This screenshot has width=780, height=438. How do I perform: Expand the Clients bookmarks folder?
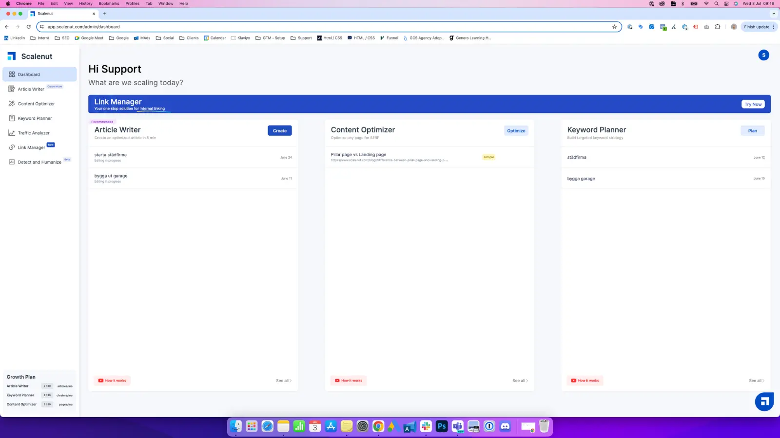(x=189, y=38)
